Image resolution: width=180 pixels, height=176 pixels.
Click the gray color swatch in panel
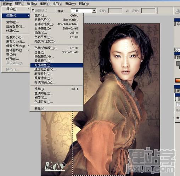[178, 64]
